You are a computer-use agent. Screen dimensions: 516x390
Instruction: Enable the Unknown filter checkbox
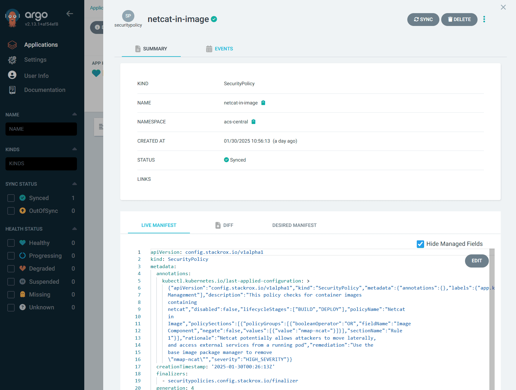click(x=11, y=308)
